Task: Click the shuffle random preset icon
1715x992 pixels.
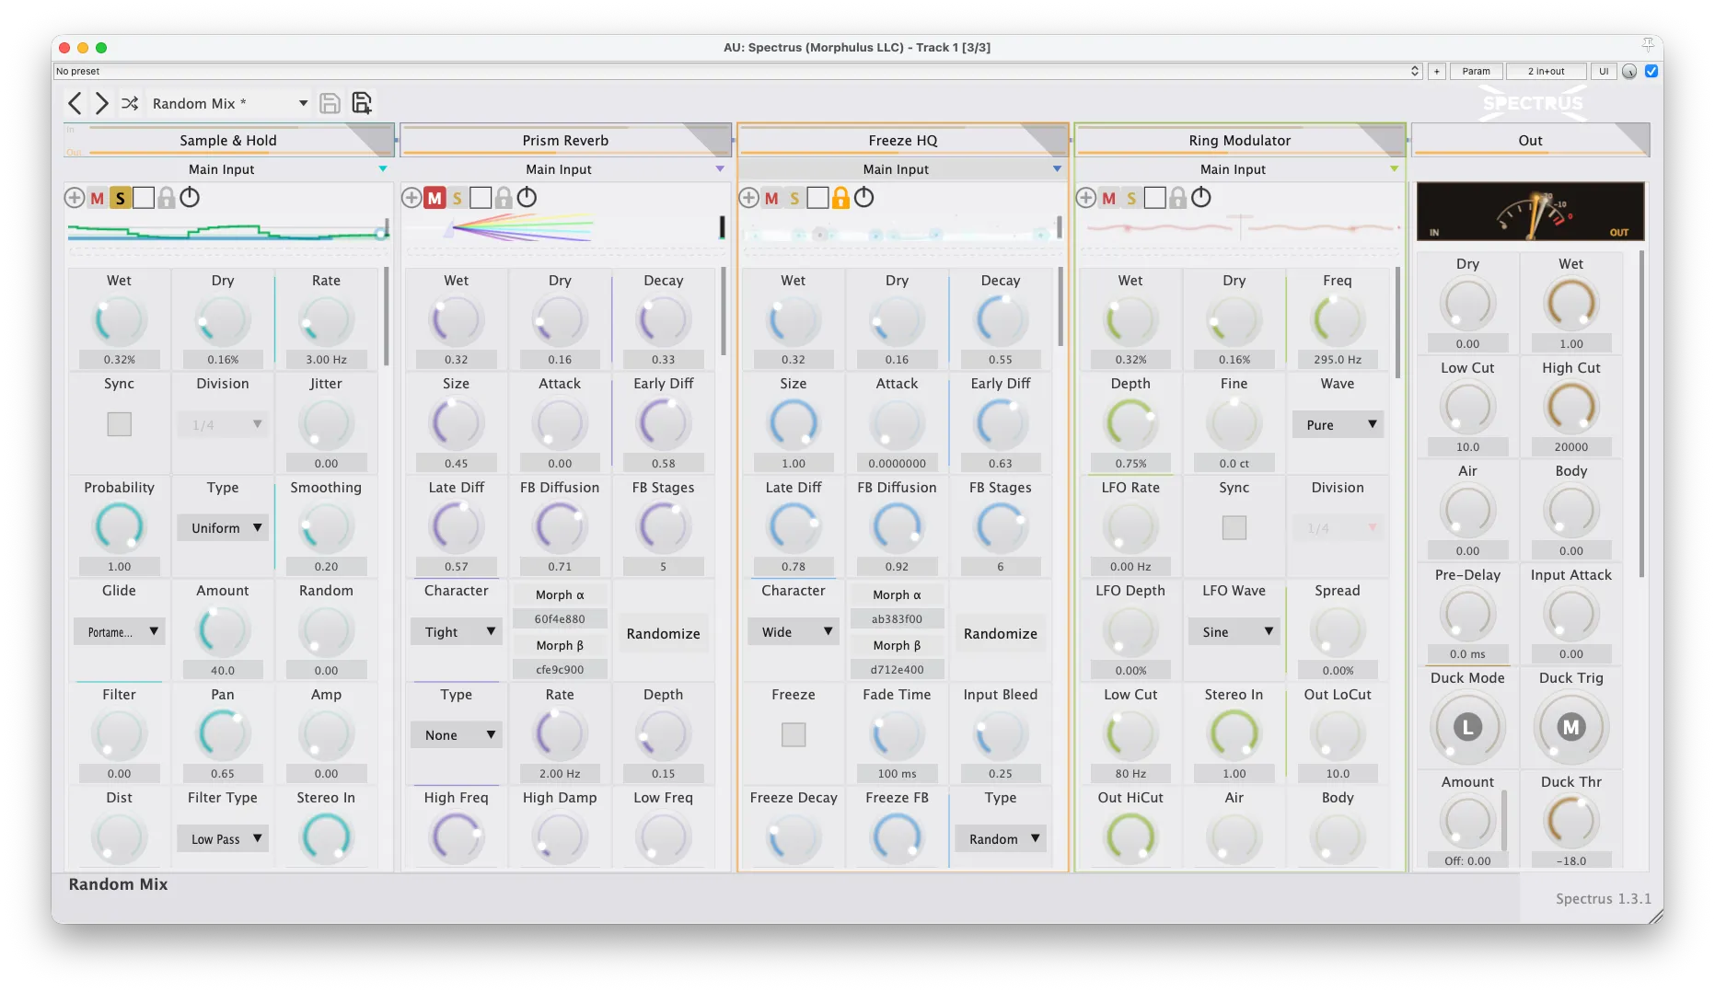Action: tap(130, 103)
